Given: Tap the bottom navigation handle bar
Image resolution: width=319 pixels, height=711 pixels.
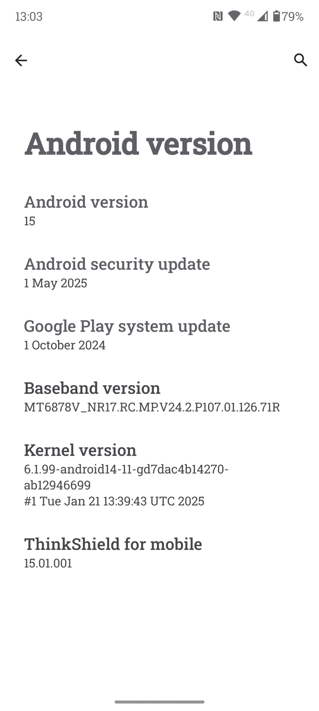Looking at the screenshot, I should [159, 702].
